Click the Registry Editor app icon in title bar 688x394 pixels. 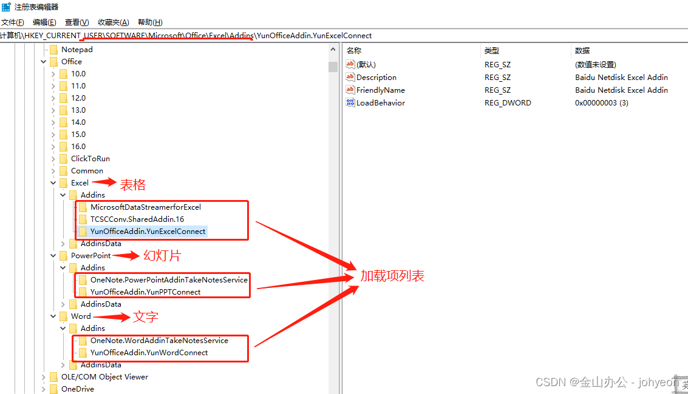click(x=5, y=7)
